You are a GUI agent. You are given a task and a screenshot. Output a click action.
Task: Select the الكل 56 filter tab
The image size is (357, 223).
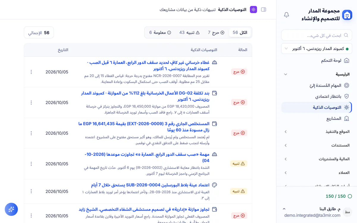[x=240, y=32]
